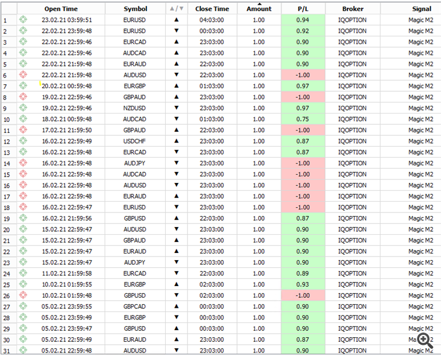
Task: Click the red target icon in row 8
Action: [x=23, y=97]
